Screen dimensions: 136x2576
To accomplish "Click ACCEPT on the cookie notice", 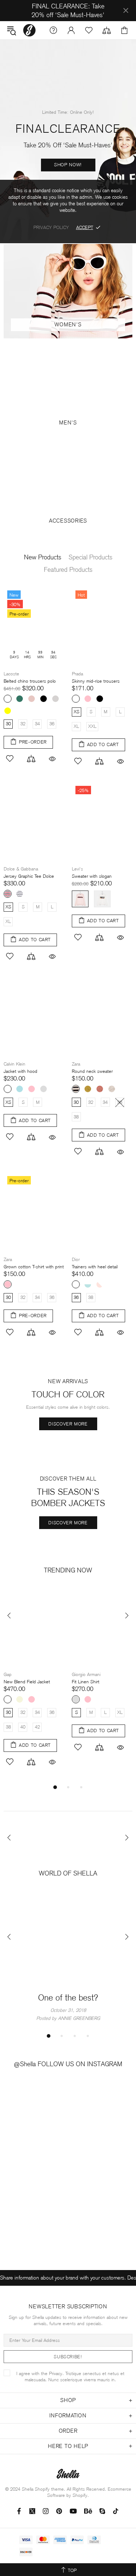I will pyautogui.click(x=85, y=227).
